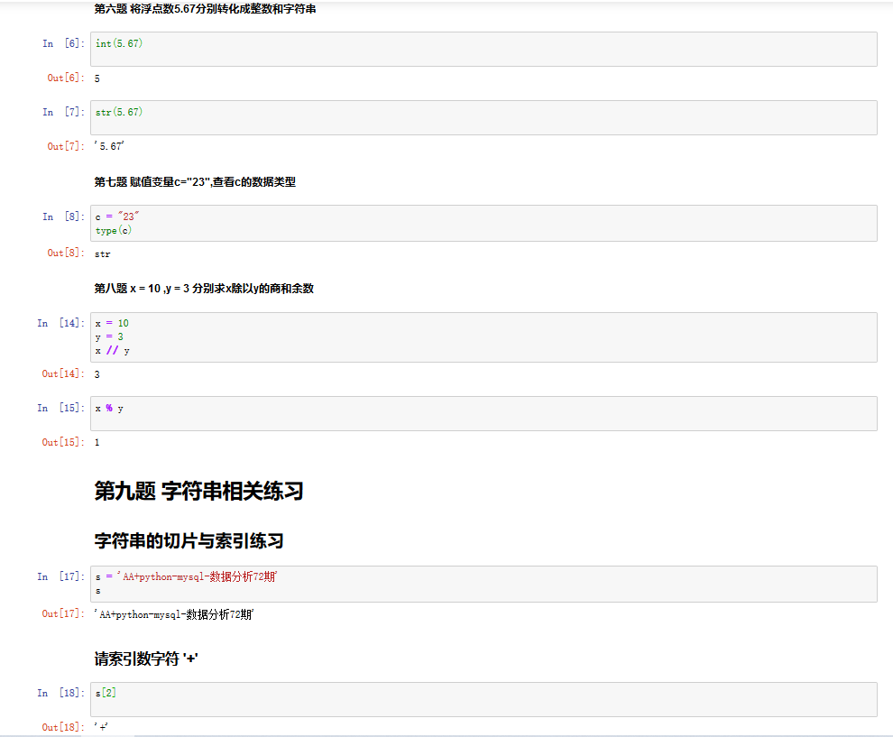Click the 第八题 markdown text
Screen dimensions: 893x737
tap(204, 288)
